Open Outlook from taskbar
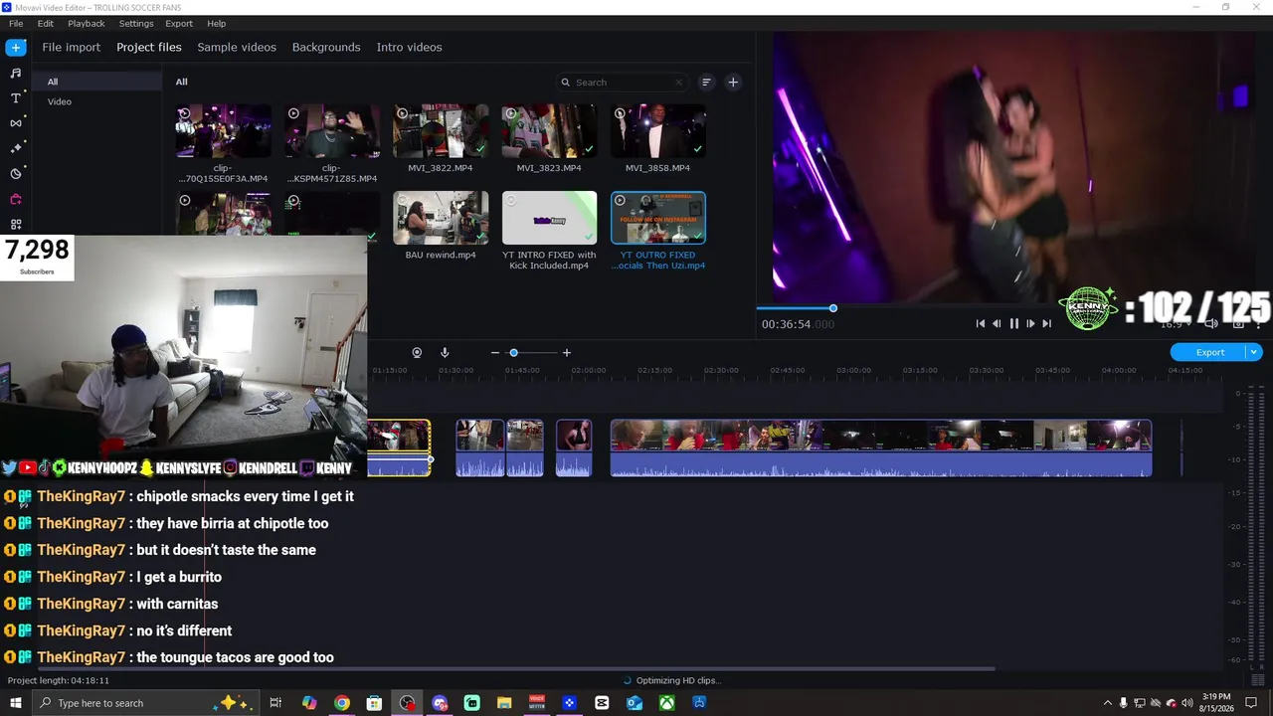This screenshot has width=1273, height=716. click(635, 703)
